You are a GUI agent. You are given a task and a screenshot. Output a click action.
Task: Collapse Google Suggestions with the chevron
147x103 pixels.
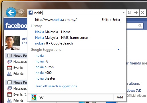[118, 49]
